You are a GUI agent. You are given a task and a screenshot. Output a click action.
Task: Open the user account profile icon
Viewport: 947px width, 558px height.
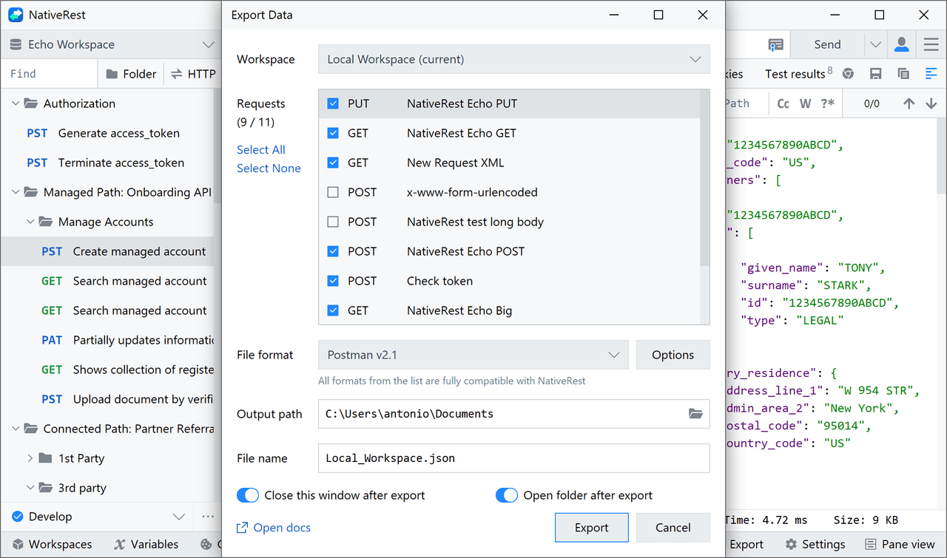tap(902, 44)
